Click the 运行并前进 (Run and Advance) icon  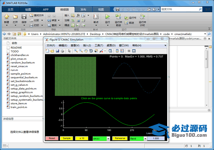[118, 16]
